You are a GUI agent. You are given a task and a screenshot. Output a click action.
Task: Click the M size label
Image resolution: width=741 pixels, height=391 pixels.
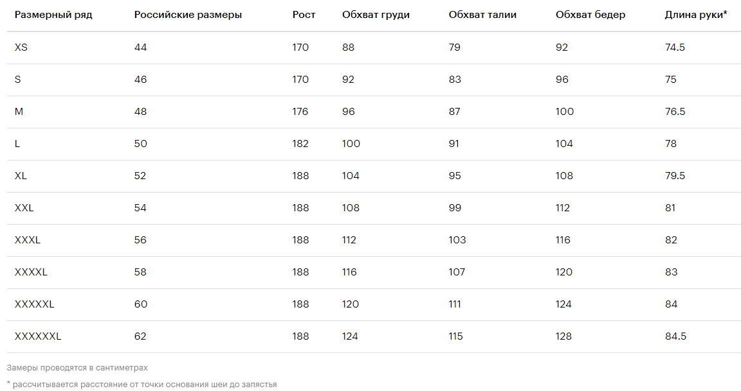[19, 111]
